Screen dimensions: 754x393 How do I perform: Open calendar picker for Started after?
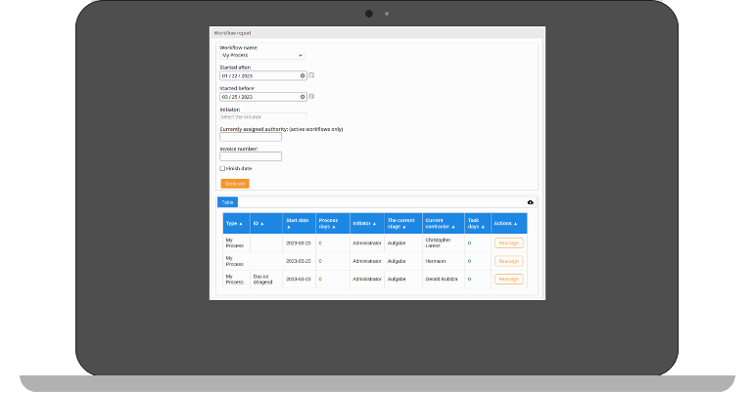[x=311, y=75]
